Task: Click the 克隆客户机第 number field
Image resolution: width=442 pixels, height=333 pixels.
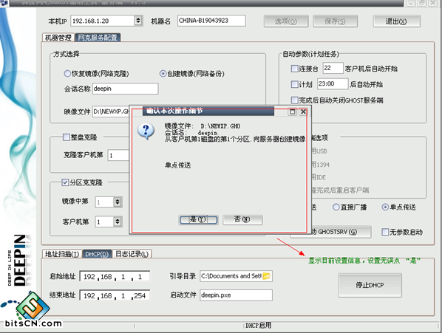Action: [x=118, y=155]
